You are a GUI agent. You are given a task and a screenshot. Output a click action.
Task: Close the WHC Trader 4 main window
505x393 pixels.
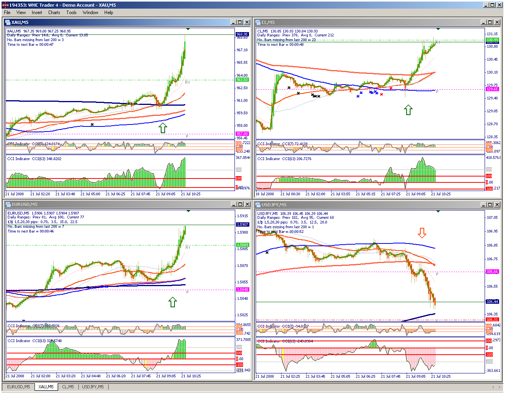500,5
